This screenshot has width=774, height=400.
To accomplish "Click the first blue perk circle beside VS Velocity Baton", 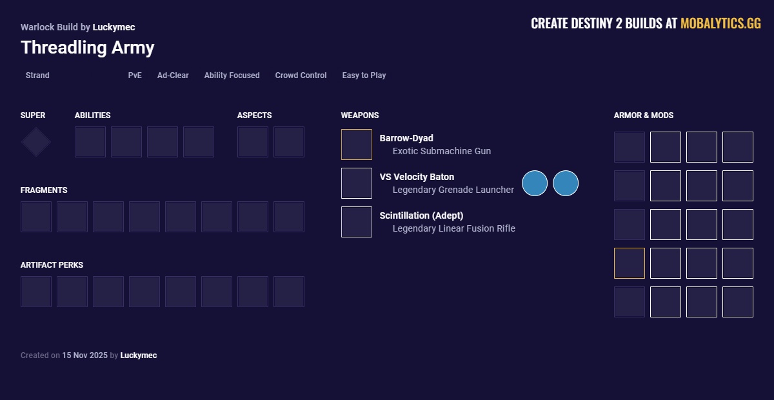I will (x=535, y=183).
